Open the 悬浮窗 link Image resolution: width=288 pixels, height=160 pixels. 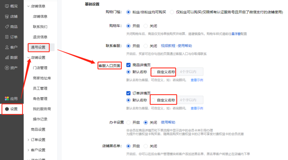236,34
